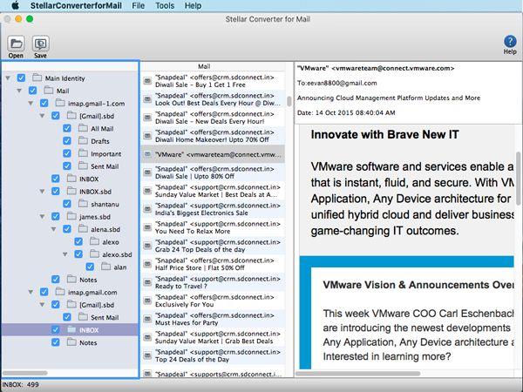This screenshot has height=392, width=523.
Task: Collapse the imap.gmail-1.com node
Action: 31,104
